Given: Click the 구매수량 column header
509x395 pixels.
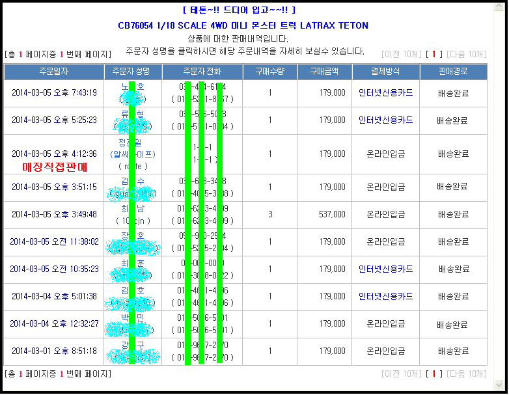Looking at the screenshot, I should (x=270, y=72).
